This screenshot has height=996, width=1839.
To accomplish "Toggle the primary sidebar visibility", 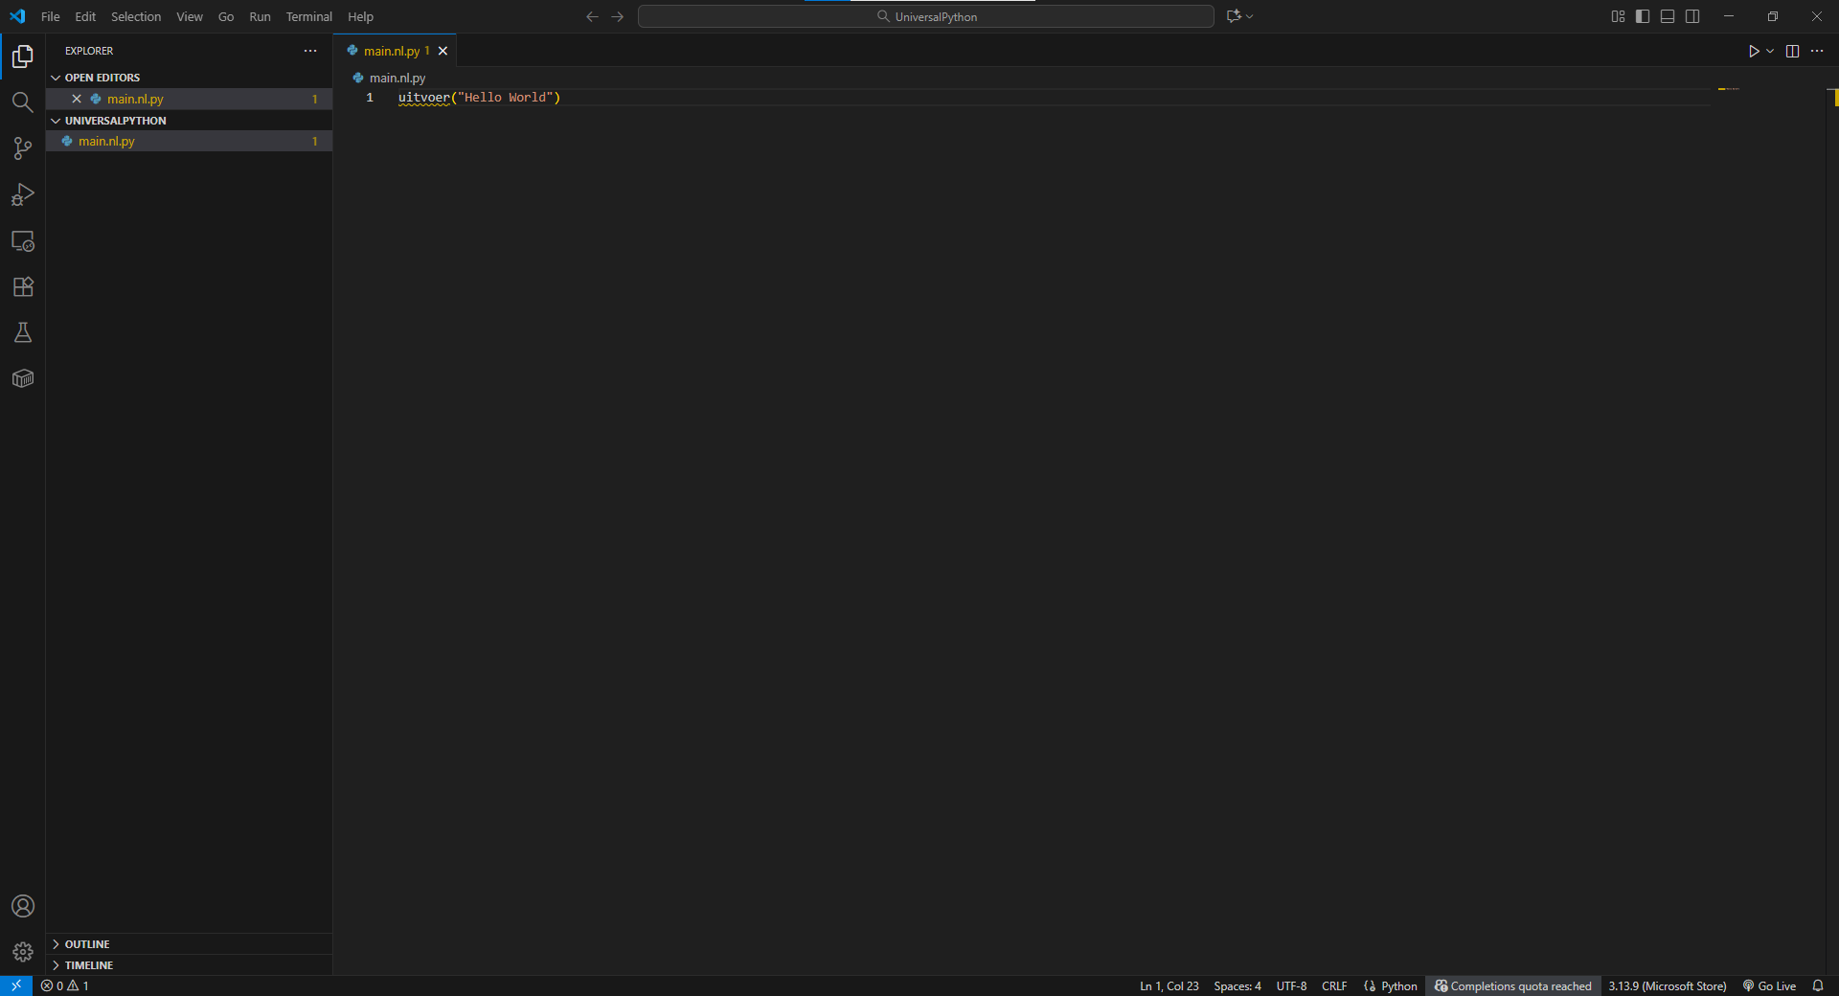I will click(1642, 15).
